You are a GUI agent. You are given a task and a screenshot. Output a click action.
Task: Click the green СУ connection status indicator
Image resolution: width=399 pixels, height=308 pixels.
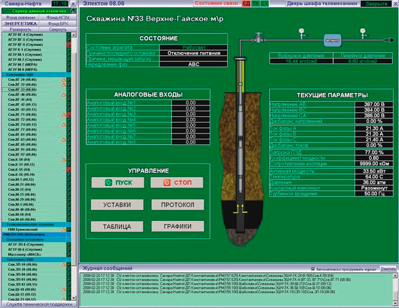[264, 3]
